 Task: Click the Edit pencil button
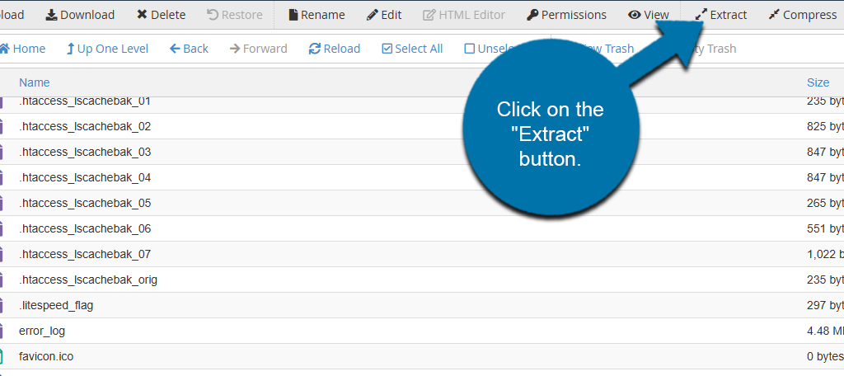384,15
